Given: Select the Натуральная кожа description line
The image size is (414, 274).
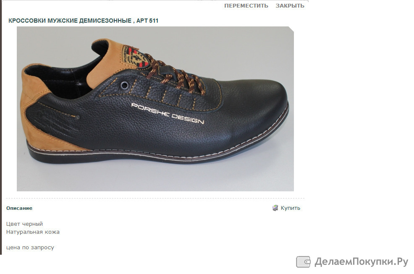Looking at the screenshot, I should 33,232.
